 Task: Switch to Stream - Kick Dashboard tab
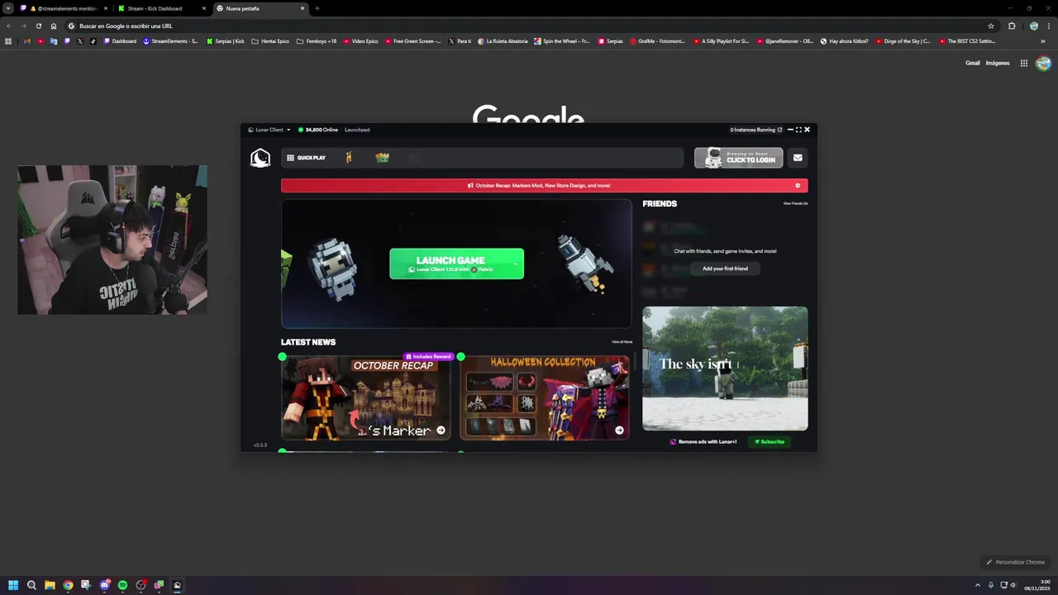point(162,8)
